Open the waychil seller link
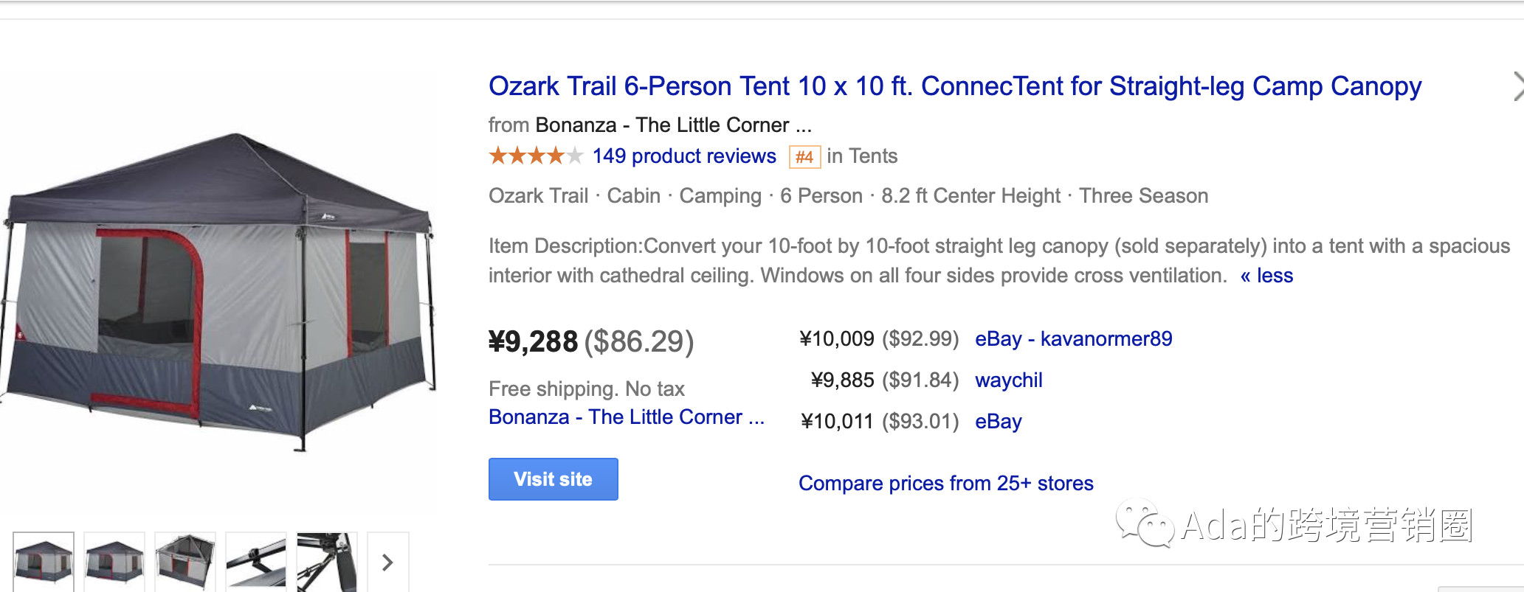This screenshot has height=592, width=1524. [1008, 380]
